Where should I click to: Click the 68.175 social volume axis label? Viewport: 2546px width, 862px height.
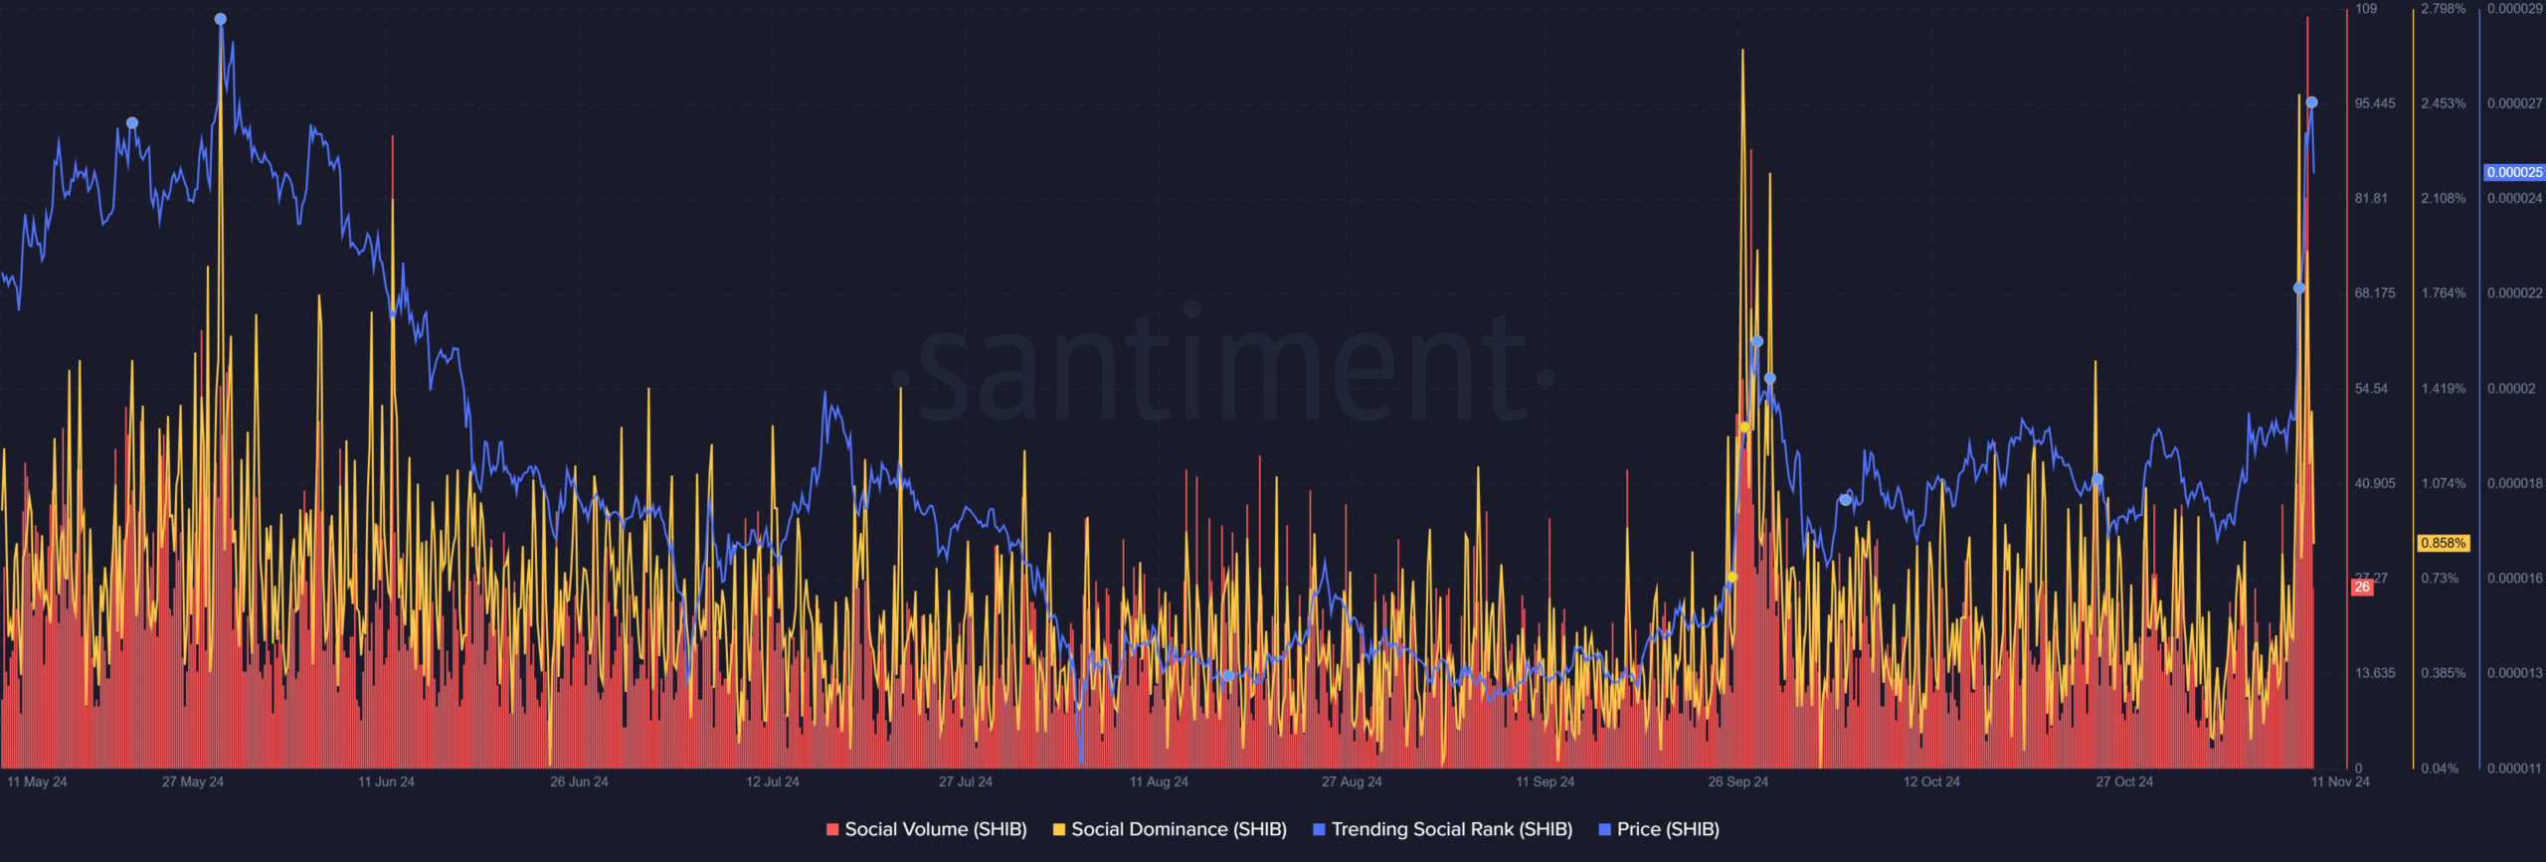click(2375, 293)
